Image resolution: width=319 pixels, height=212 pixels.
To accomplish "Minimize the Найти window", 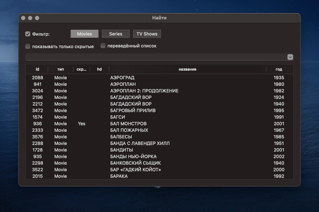I will [x=30, y=18].
